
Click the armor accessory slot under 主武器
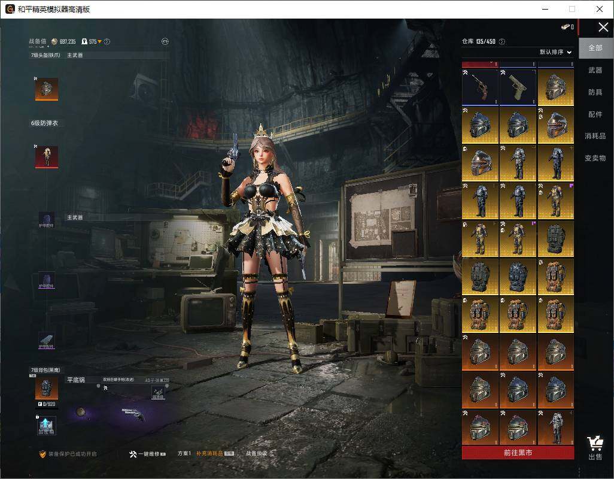[x=46, y=220]
